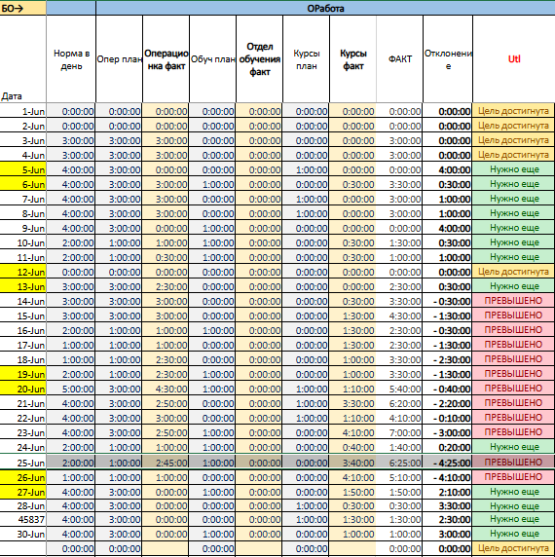Screen dimensions: 555x557
Task: Select the deviation '-4:25:00' cell
Action: 448,463
